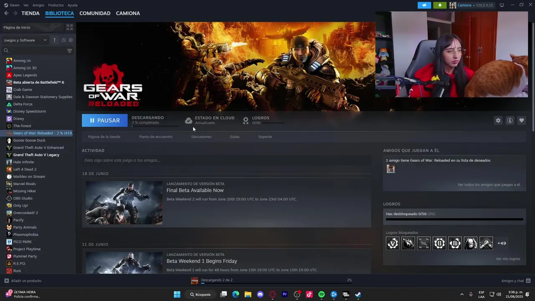Select first locked achievement icon
535x301 pixels.
[x=392, y=243]
